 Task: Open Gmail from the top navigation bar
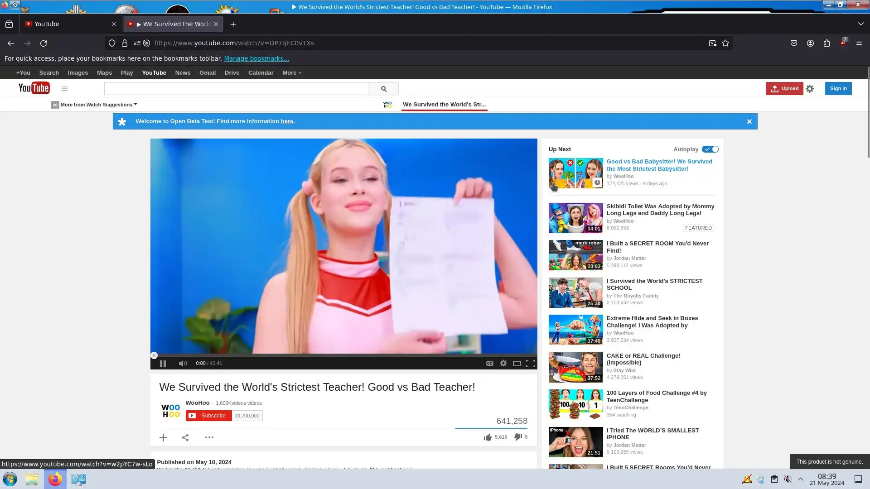pyautogui.click(x=207, y=73)
